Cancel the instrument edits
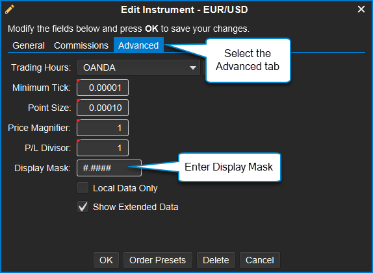Image resolution: width=373 pixels, height=273 pixels. click(260, 260)
